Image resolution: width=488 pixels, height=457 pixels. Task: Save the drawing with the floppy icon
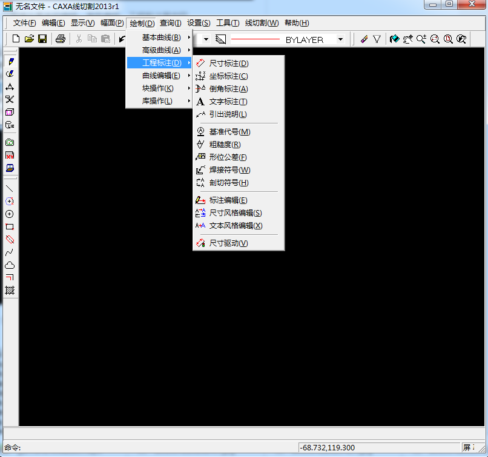(x=42, y=39)
